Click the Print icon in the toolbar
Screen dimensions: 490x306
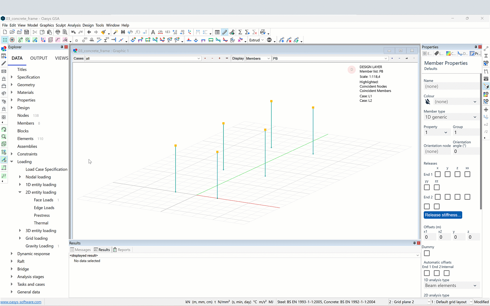point(58,32)
